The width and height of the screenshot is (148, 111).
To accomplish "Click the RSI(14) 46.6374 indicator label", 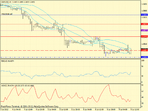I will click(8, 61).
